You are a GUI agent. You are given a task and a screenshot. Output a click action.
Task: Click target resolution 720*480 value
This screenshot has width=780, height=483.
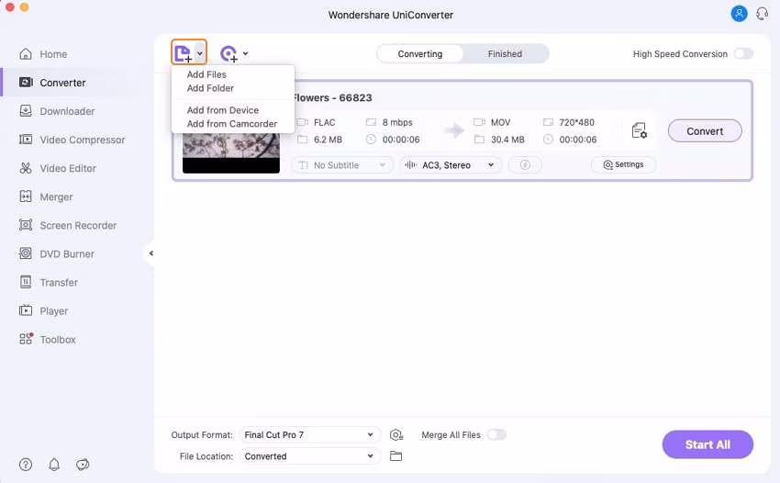(576, 122)
